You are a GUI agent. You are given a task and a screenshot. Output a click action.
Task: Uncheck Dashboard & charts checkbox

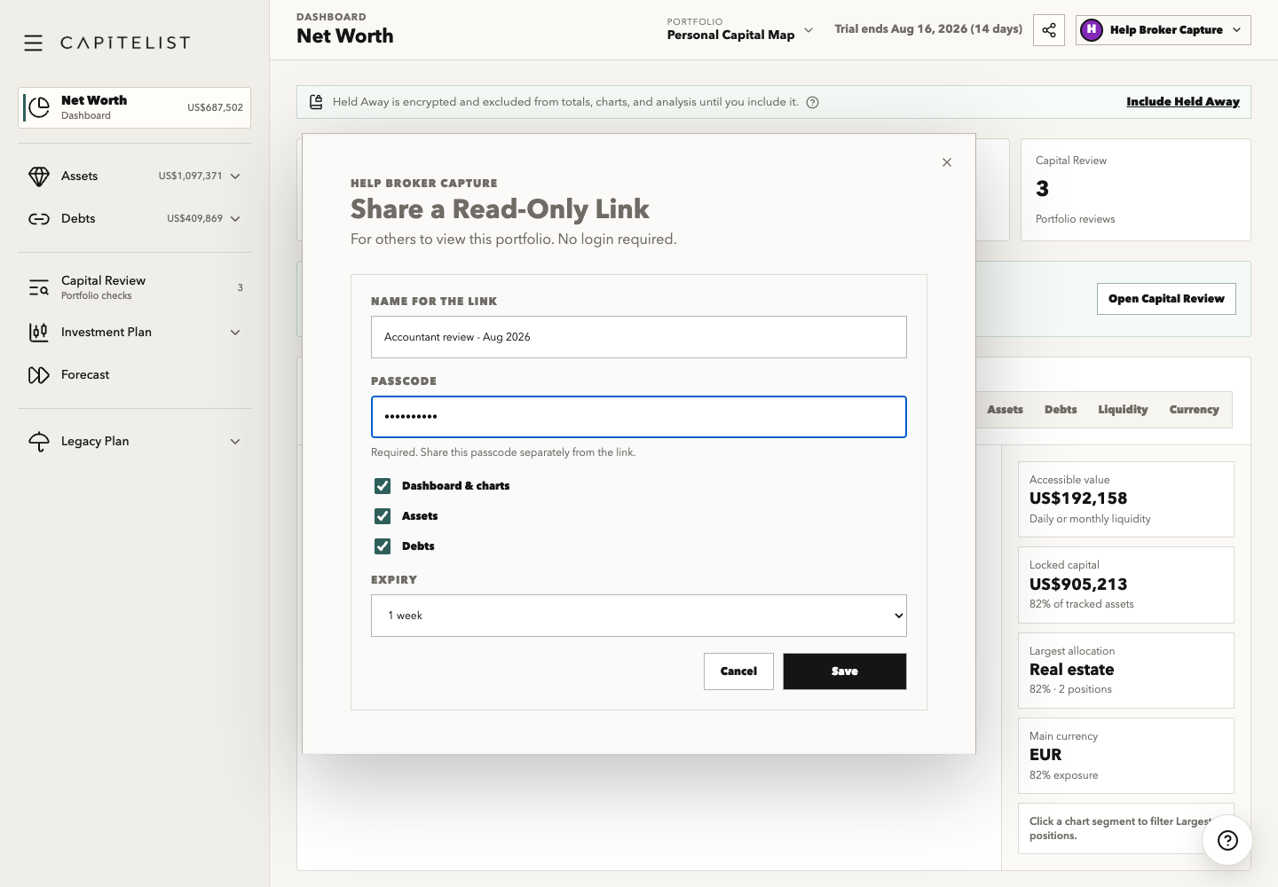383,486
